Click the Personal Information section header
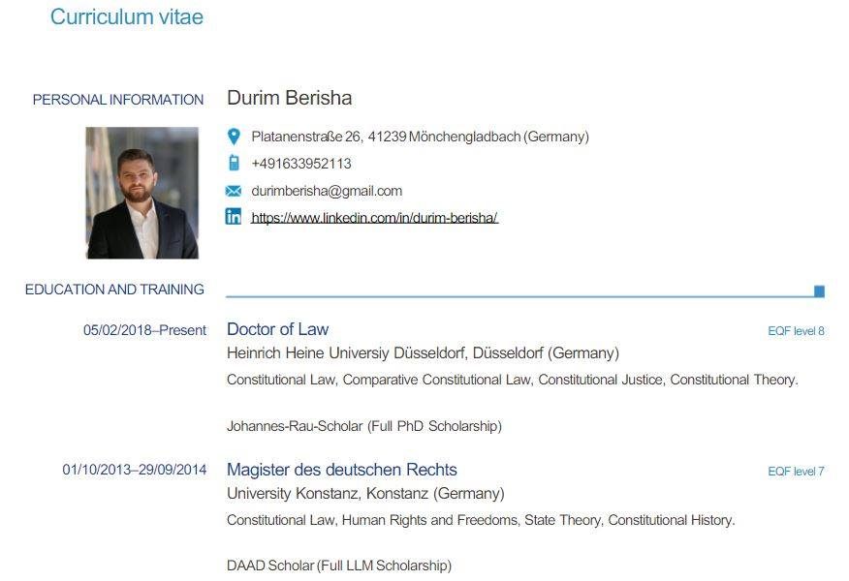 [x=118, y=100]
